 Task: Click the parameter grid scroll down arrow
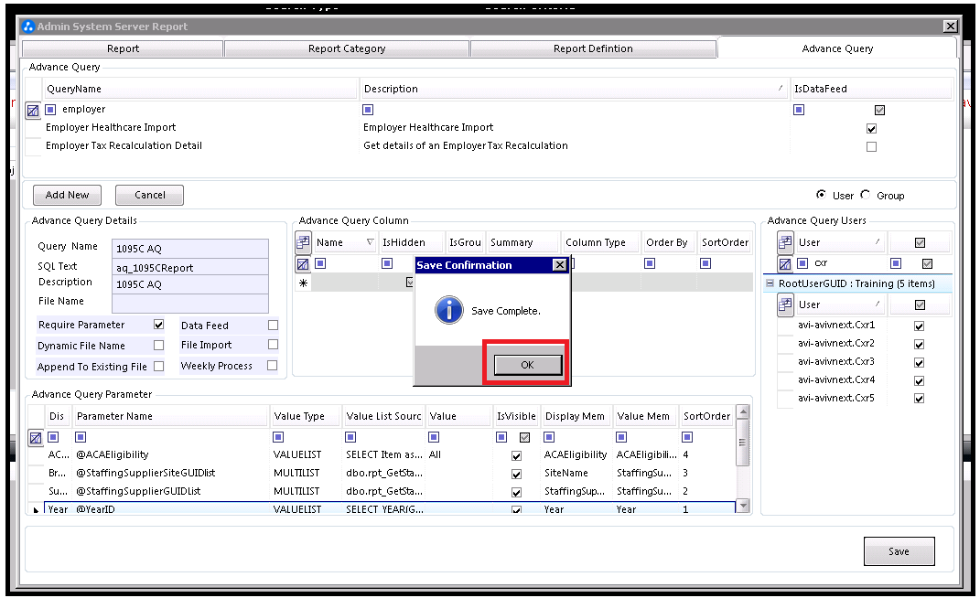743,506
